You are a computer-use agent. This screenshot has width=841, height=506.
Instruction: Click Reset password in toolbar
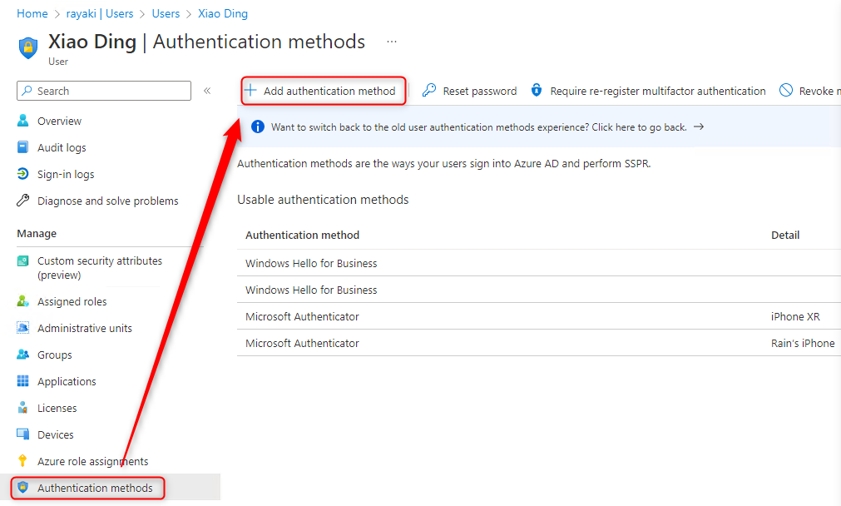pyautogui.click(x=470, y=91)
